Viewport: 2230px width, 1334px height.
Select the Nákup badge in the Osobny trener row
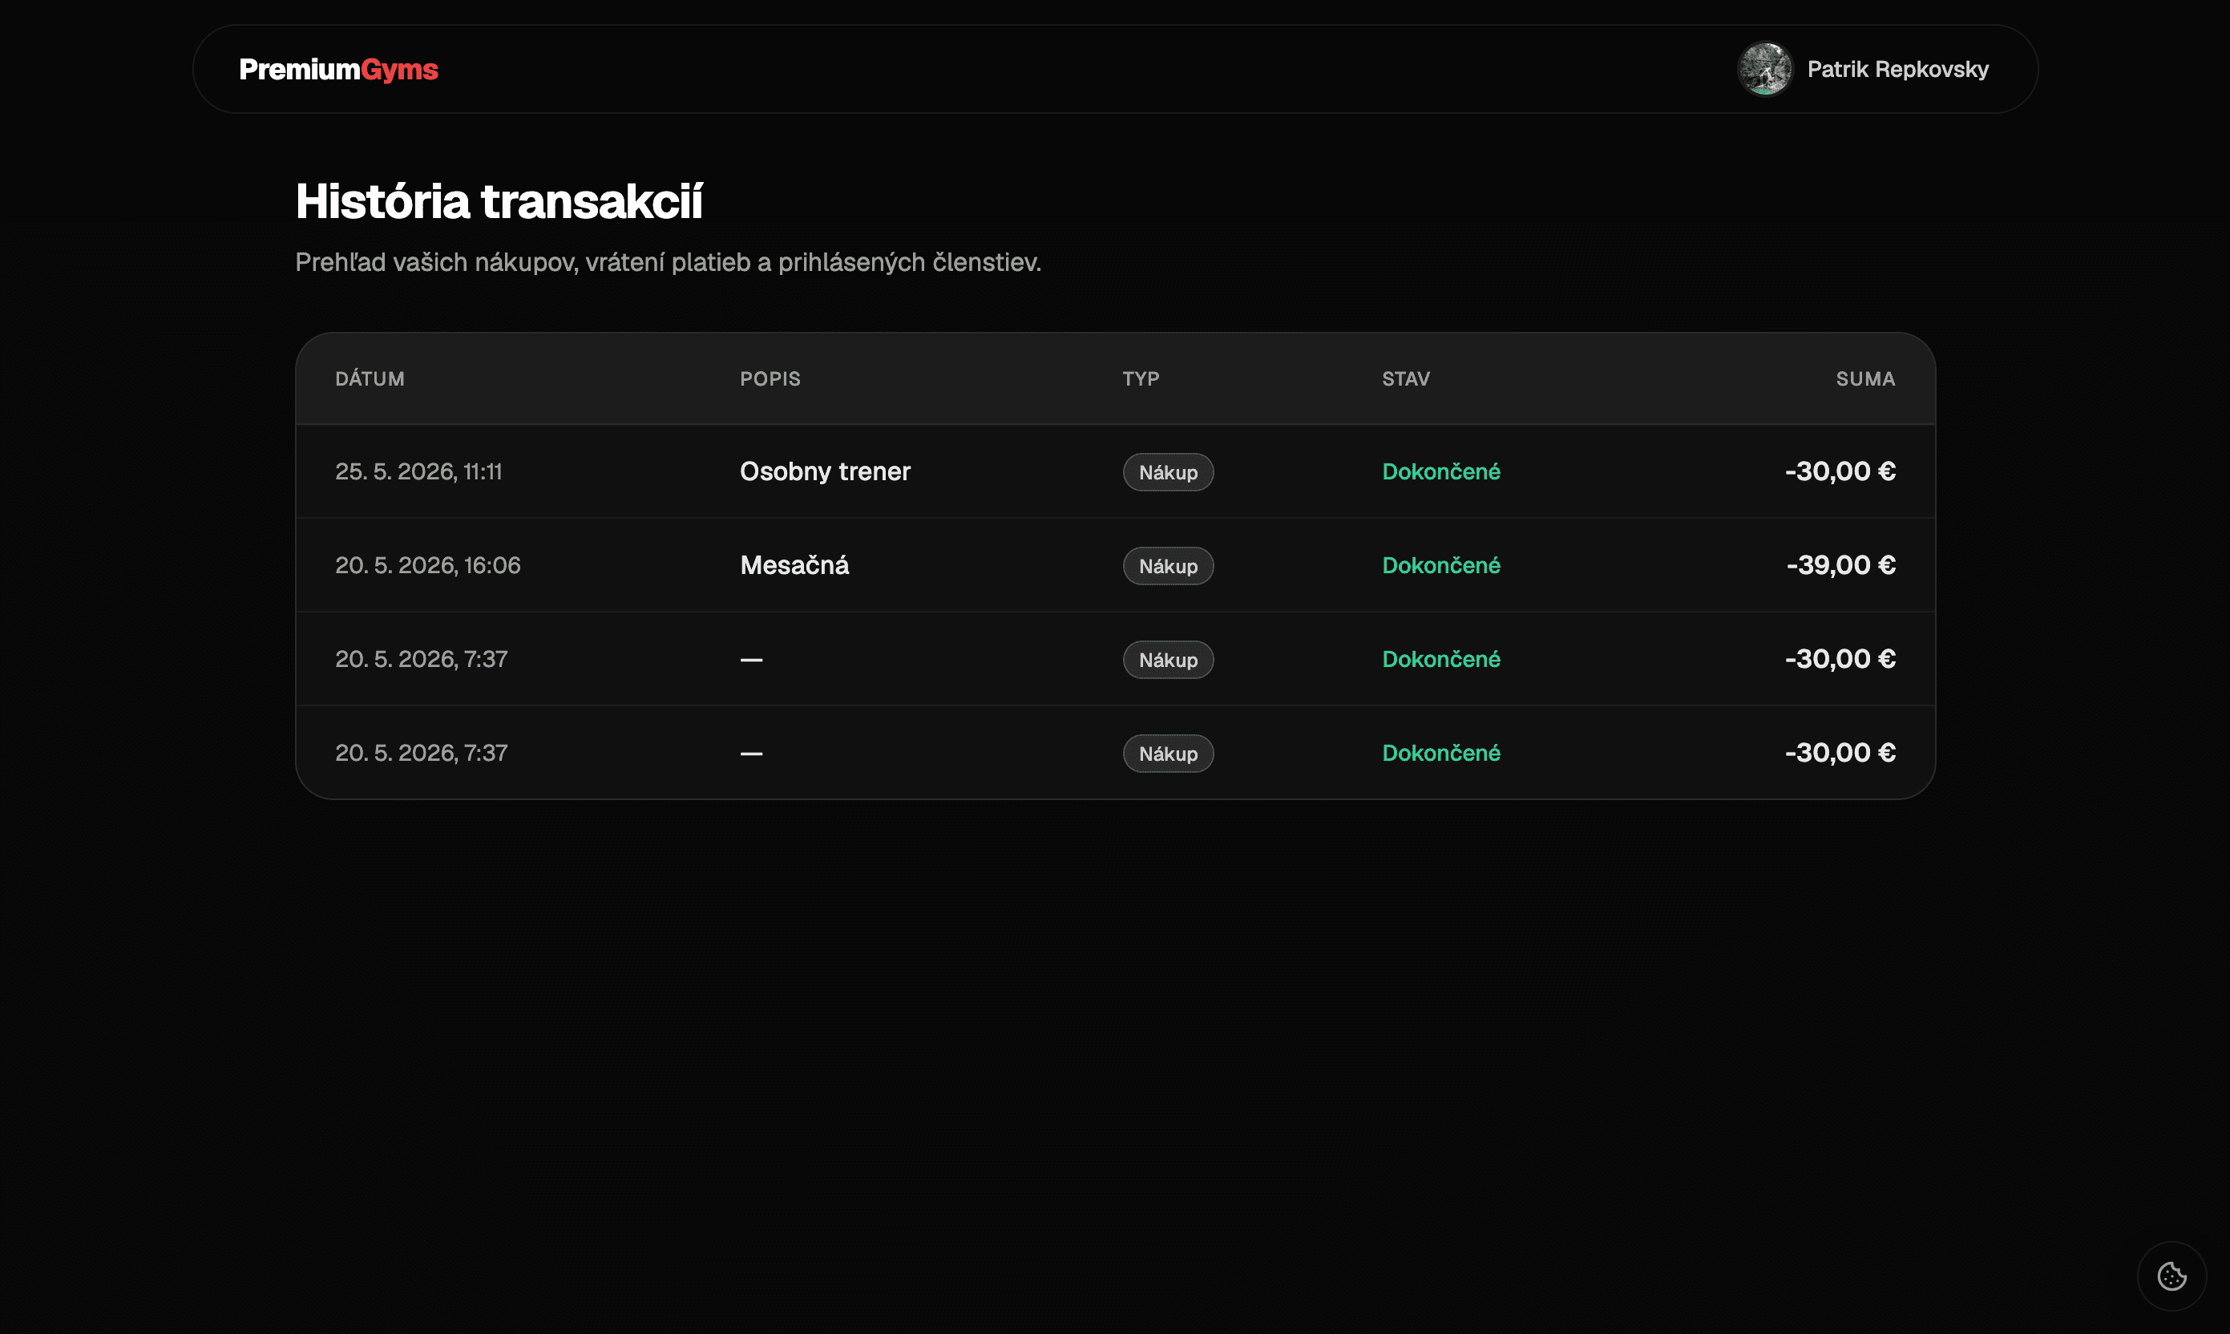point(1168,472)
